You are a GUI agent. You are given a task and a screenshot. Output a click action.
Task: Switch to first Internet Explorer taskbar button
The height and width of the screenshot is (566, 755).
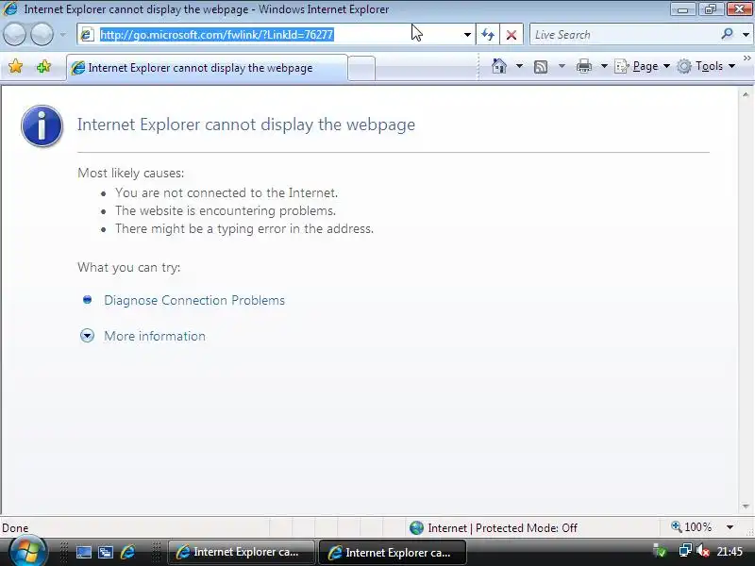242,552
